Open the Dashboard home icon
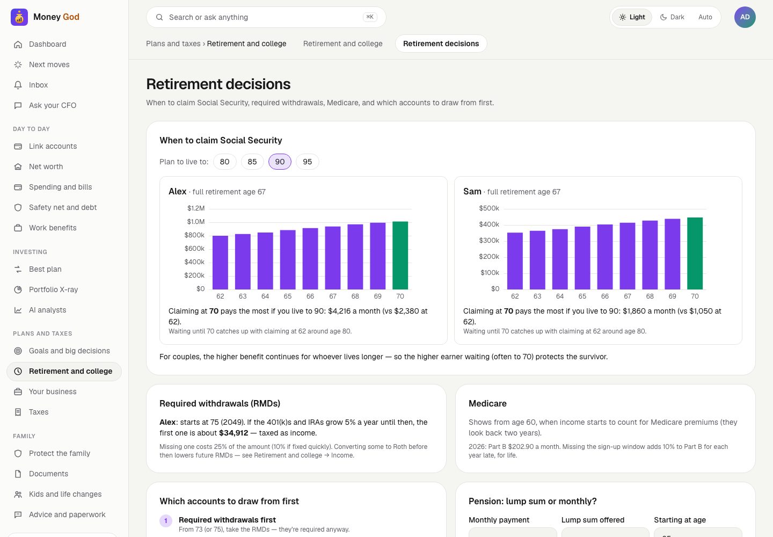 click(18, 44)
